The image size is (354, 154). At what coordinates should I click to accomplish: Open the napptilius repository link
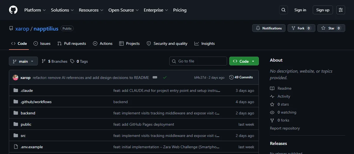[46, 28]
